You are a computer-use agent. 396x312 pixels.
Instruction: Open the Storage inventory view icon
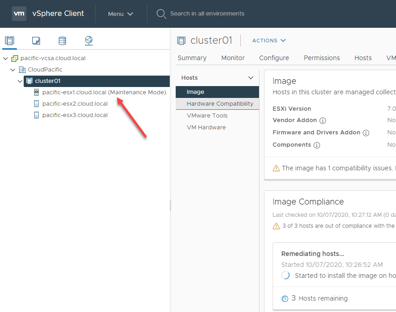point(62,41)
